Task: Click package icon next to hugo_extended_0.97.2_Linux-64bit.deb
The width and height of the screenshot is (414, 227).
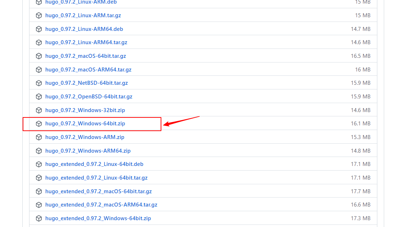Action: [x=39, y=164]
